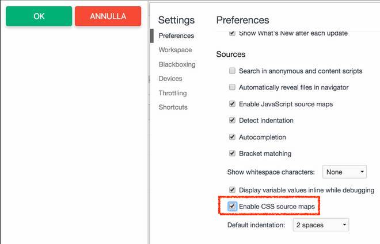Screen dimensions: 380x244
Task: Open the Show whitespace characters dropdown
Action: (x=344, y=172)
